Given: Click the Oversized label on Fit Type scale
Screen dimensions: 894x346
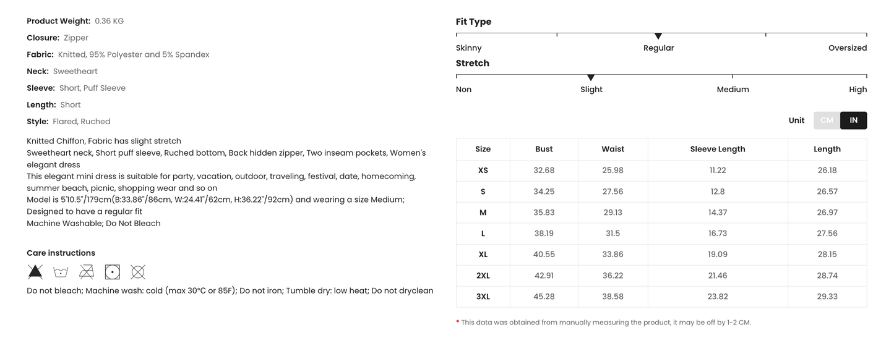Looking at the screenshot, I should [x=847, y=48].
